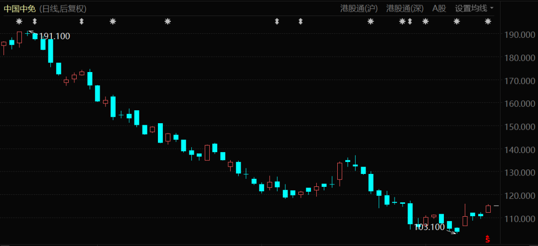Open the 设置均线 moving-average dropdown
Screen dimensions: 538x246
point(474,8)
